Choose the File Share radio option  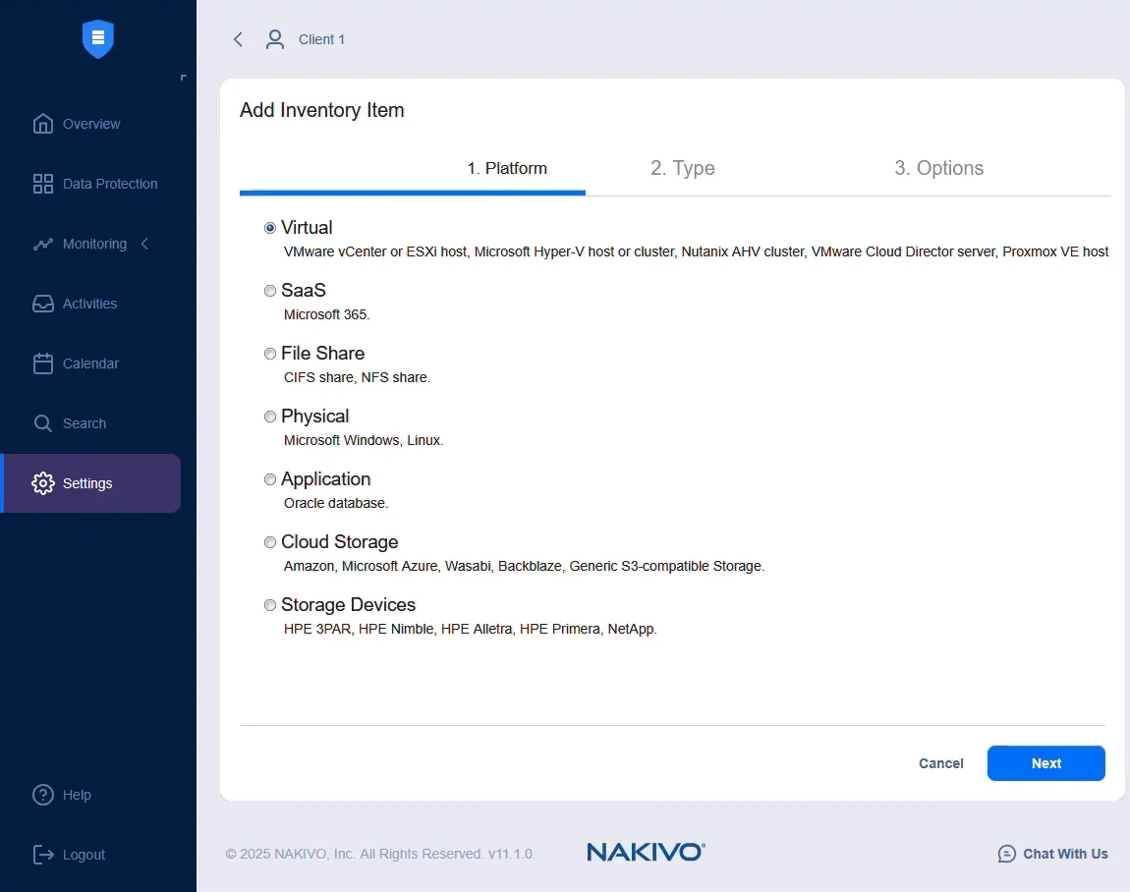click(270, 354)
